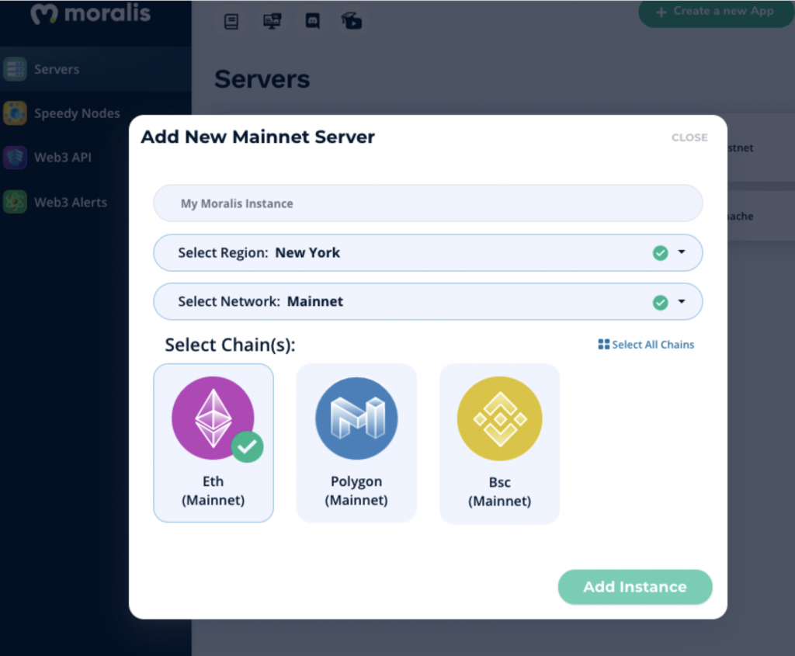
Task: Open the Select Region dropdown
Action: pos(428,252)
